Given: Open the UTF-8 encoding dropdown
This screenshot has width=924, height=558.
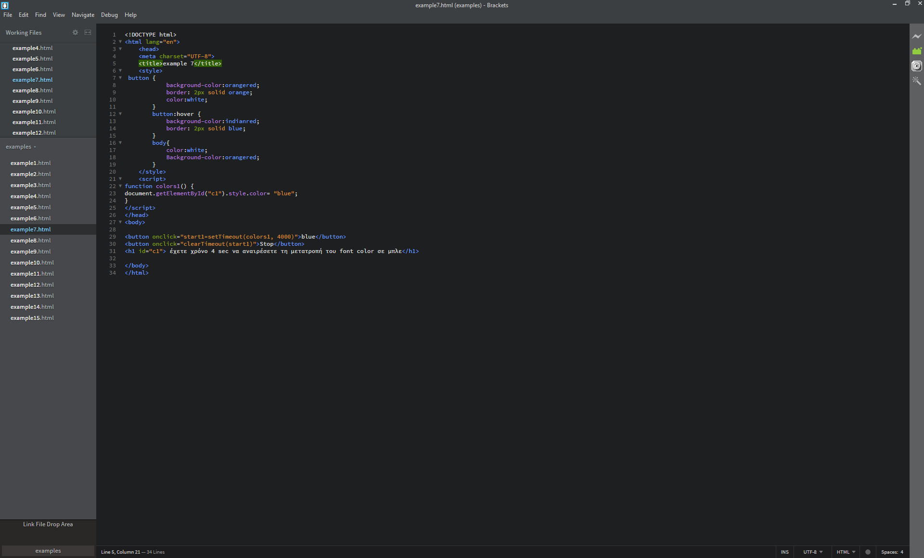Looking at the screenshot, I should click(812, 552).
